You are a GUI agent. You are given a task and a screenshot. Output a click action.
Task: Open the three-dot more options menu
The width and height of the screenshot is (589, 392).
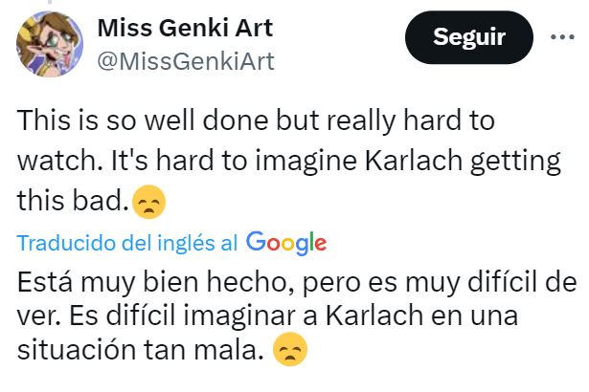tap(560, 38)
